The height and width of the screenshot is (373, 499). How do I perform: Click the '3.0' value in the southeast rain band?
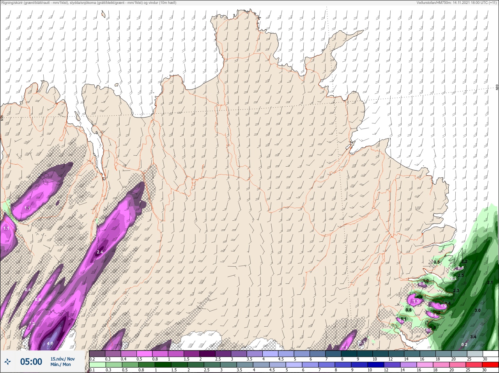click(478, 310)
